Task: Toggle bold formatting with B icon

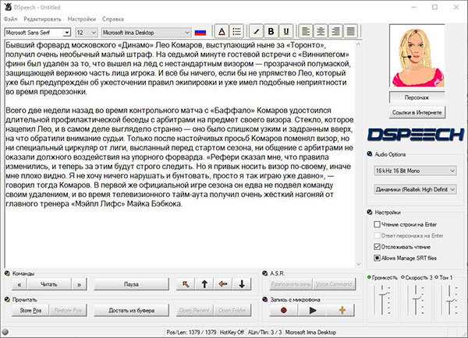Action: tap(271, 31)
